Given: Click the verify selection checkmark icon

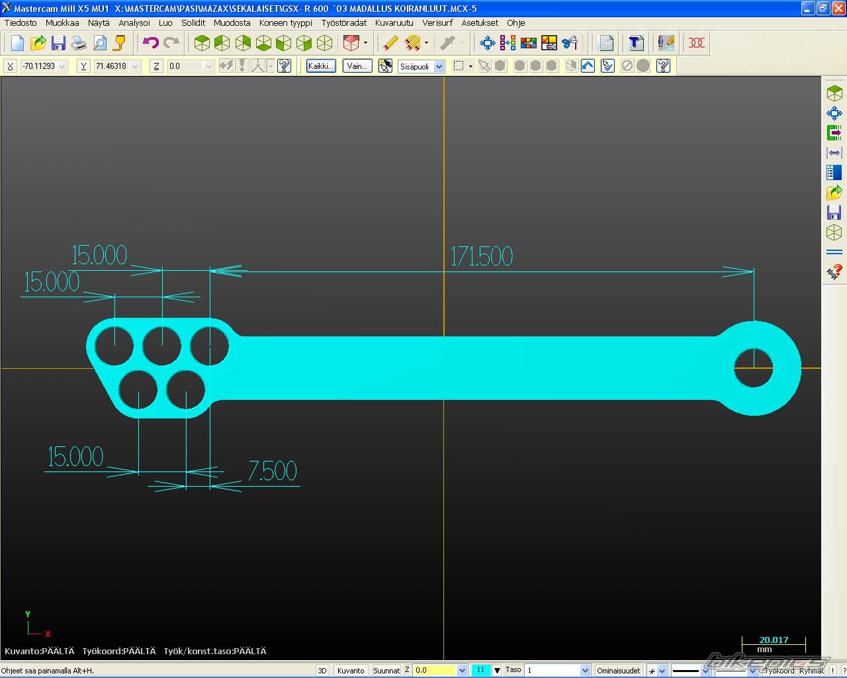Looking at the screenshot, I should pyautogui.click(x=607, y=66).
